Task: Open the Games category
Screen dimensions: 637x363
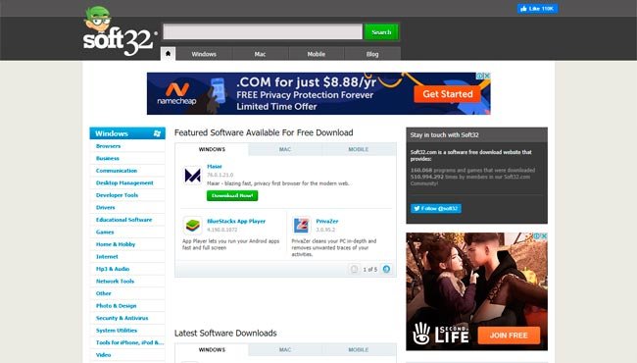Action: pos(105,232)
